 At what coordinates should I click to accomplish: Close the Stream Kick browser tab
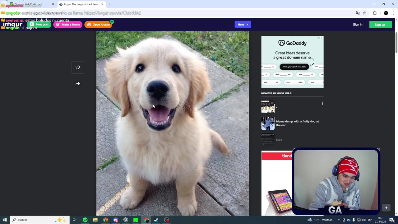[53, 4]
